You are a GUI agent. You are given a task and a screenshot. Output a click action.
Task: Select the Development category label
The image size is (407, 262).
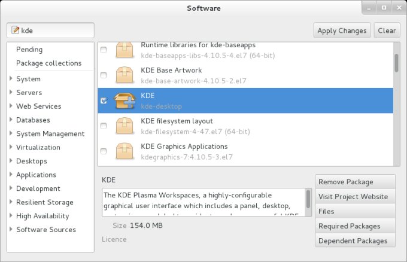38,188
